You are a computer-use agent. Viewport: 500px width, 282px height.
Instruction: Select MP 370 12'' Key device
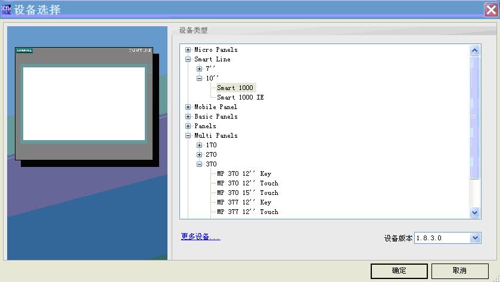[x=244, y=174]
